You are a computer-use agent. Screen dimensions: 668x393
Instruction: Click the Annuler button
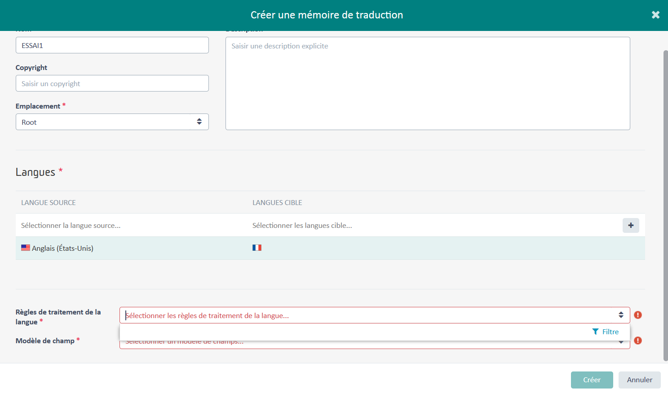click(x=639, y=380)
